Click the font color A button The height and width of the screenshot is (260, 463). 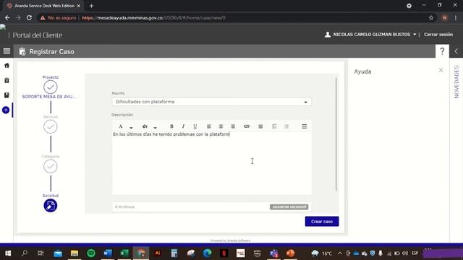[x=121, y=126]
